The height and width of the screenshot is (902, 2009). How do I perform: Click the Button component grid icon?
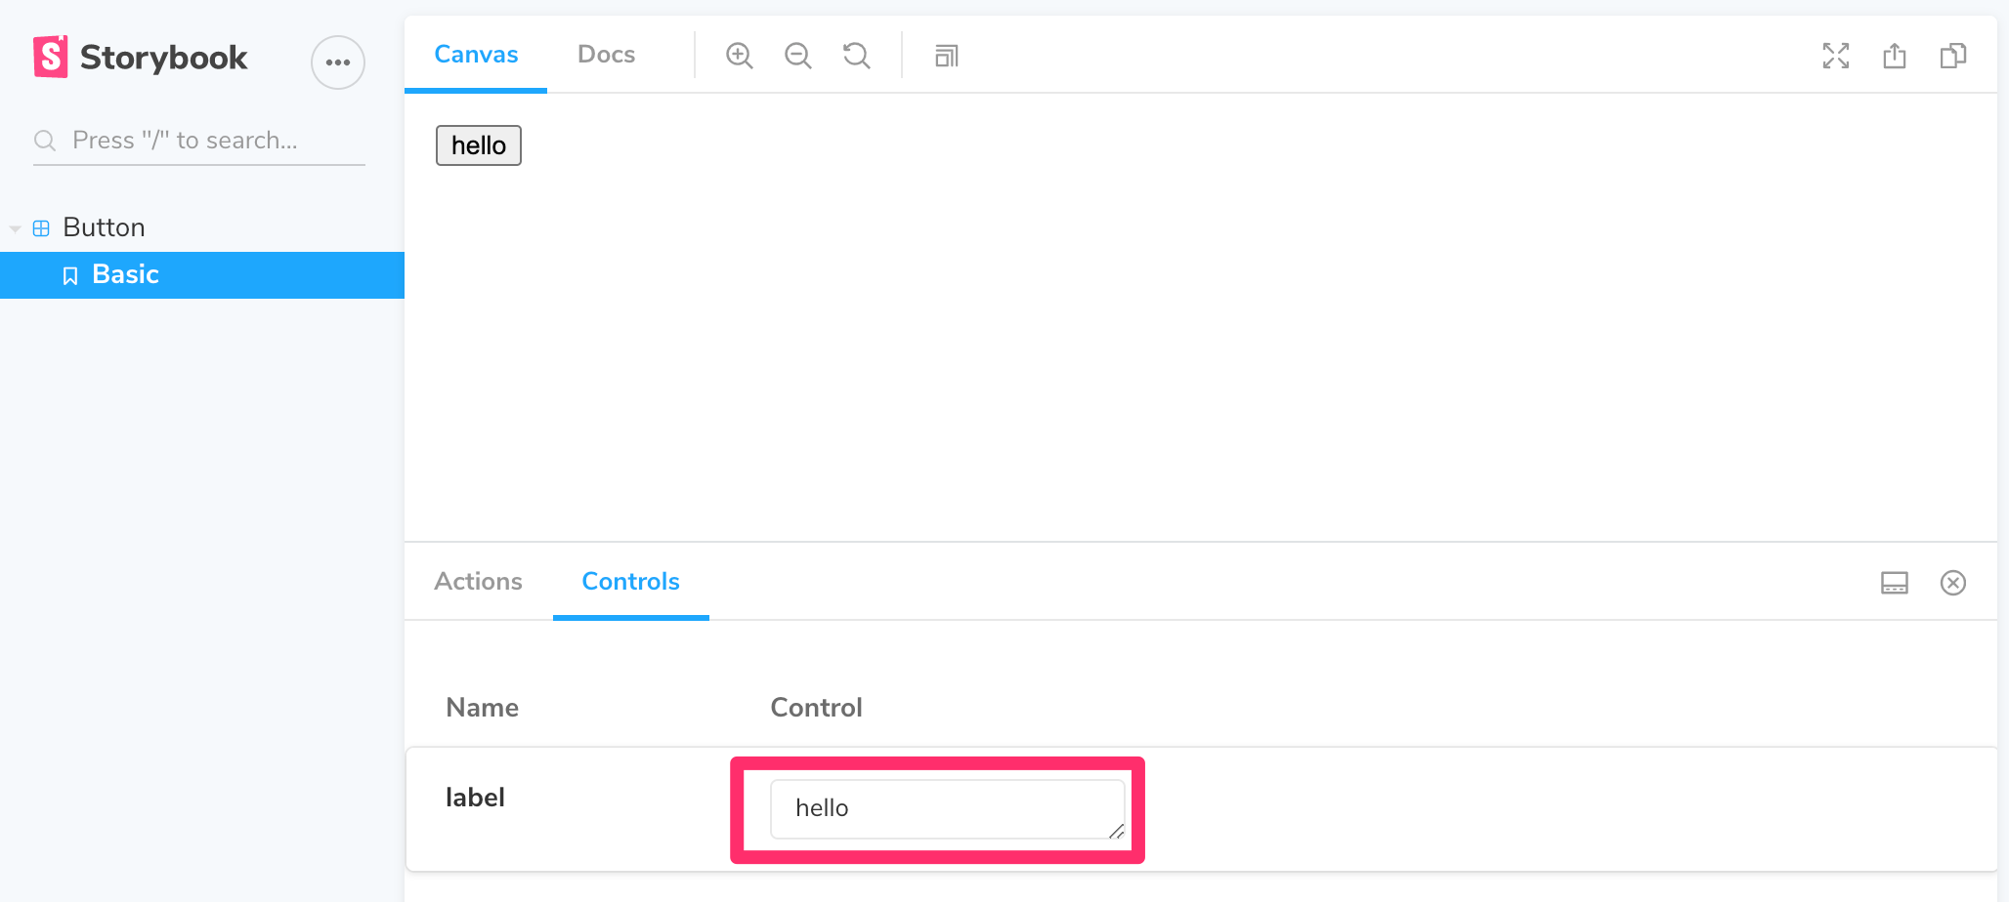[41, 228]
